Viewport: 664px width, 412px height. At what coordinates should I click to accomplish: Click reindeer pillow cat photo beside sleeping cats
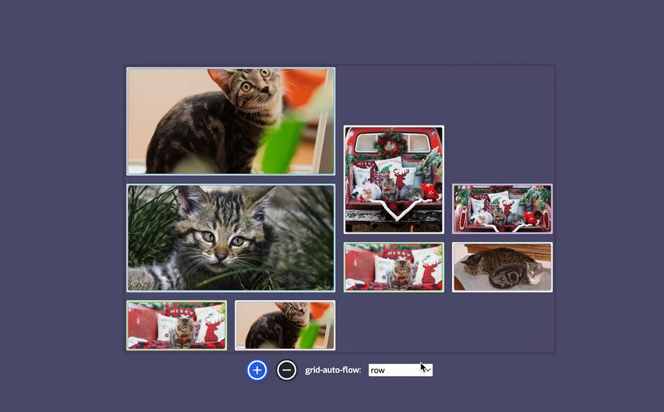(394, 267)
